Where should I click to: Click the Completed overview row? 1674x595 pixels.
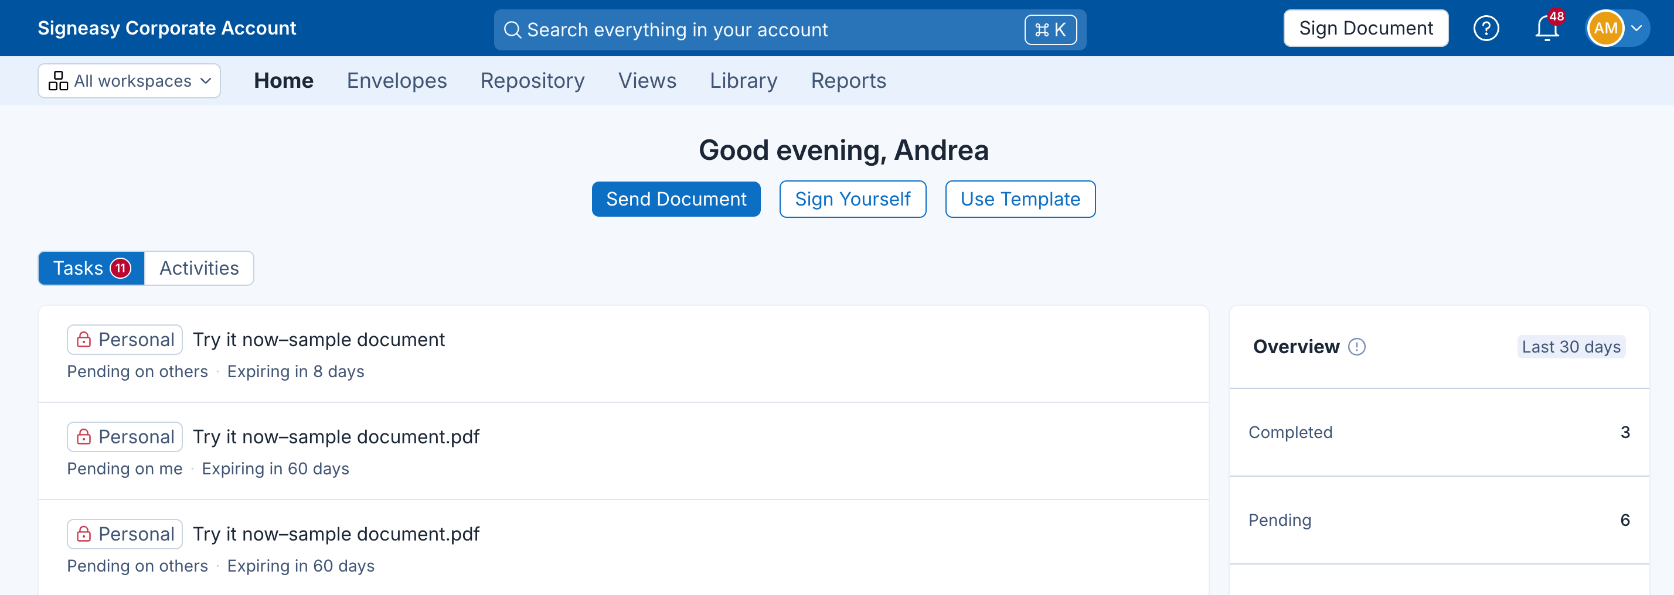(1439, 433)
